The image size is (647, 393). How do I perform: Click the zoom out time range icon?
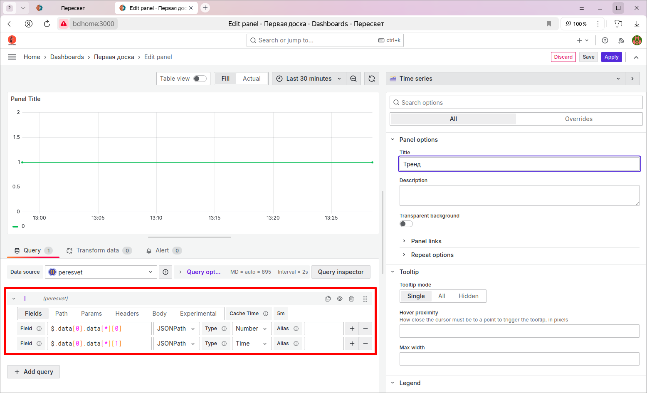point(353,79)
